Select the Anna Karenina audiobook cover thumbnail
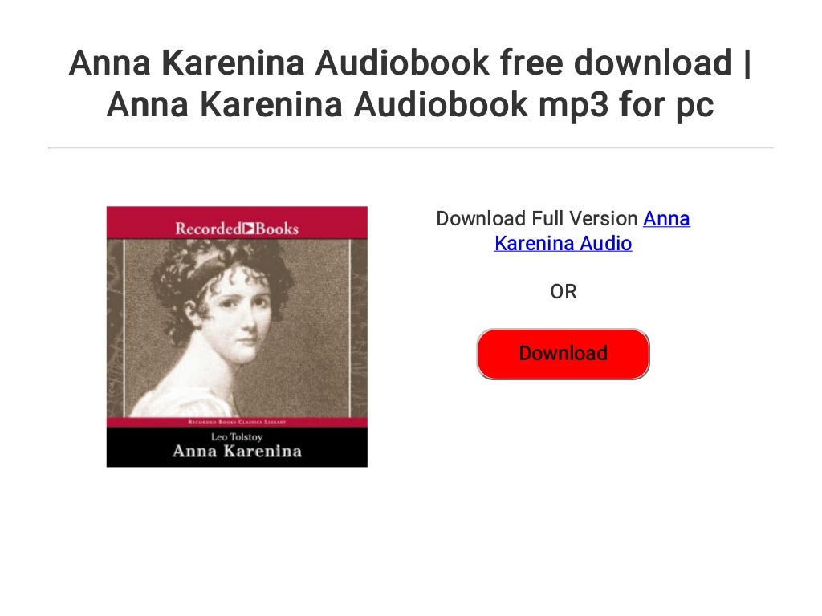The image size is (822, 616). 237,337
